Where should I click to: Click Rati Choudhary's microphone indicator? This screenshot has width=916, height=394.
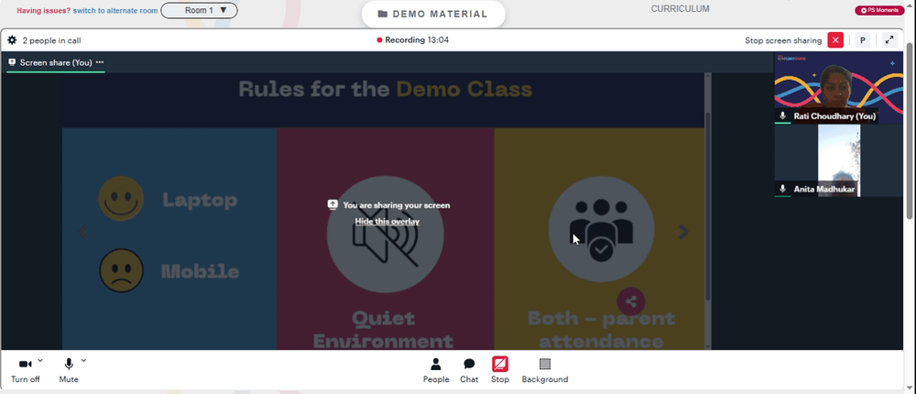click(783, 115)
